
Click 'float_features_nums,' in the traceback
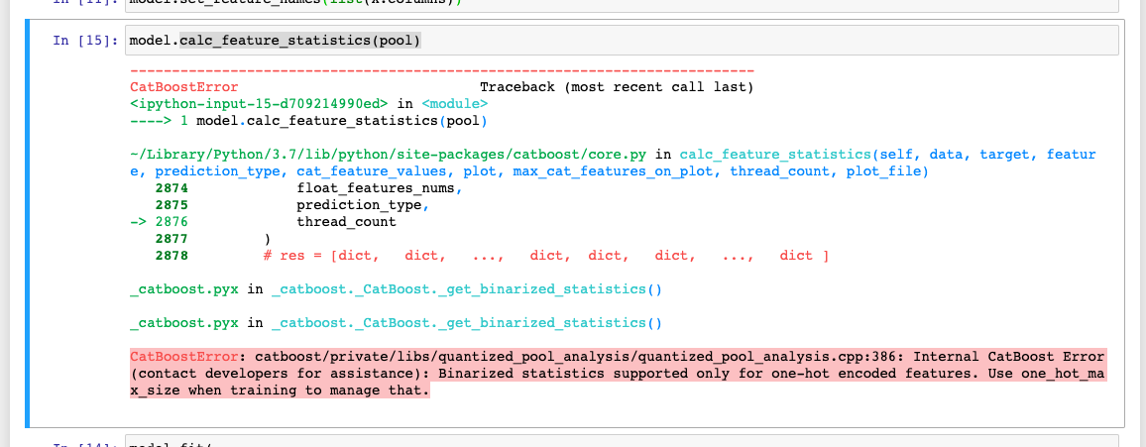(380, 188)
